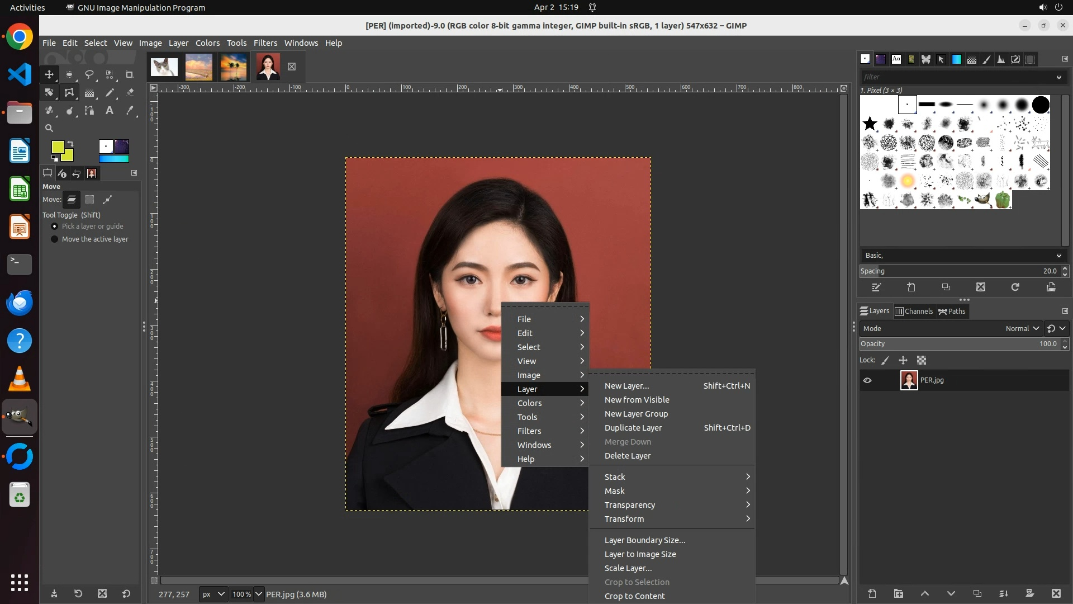Select Pick a layer or guide option
The image size is (1073, 604).
pos(55,226)
